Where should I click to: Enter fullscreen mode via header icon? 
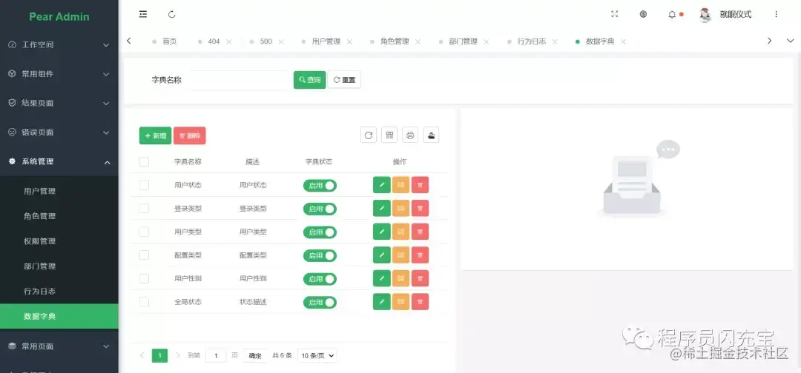pos(615,14)
